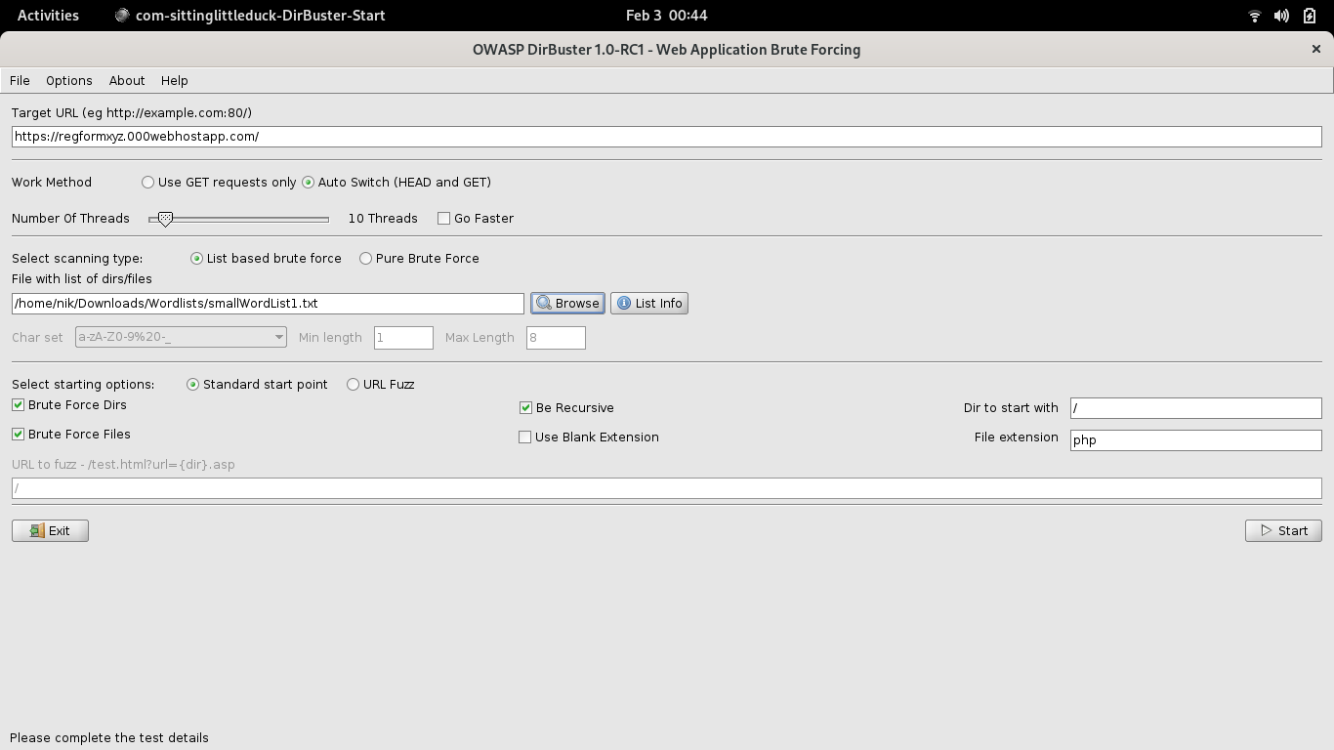Click the Browse button
Image resolution: width=1334 pixels, height=750 pixels.
click(x=567, y=304)
